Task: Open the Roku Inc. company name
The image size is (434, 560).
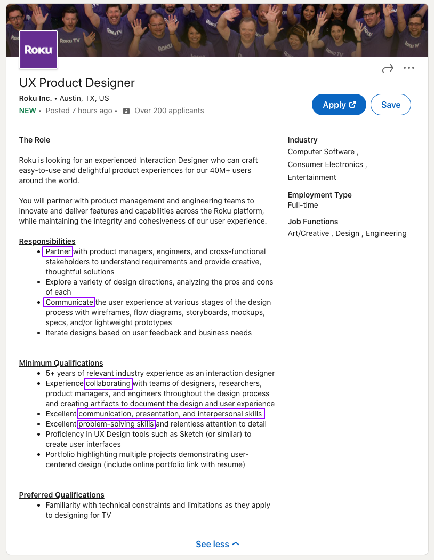Action: [x=35, y=98]
